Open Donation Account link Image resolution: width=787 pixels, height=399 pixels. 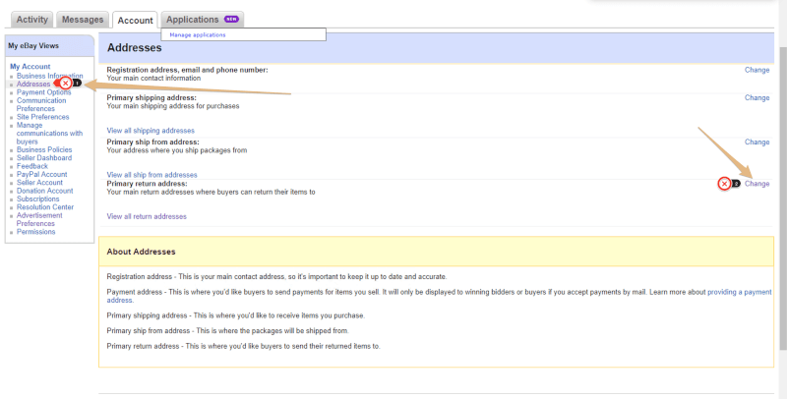click(x=44, y=191)
